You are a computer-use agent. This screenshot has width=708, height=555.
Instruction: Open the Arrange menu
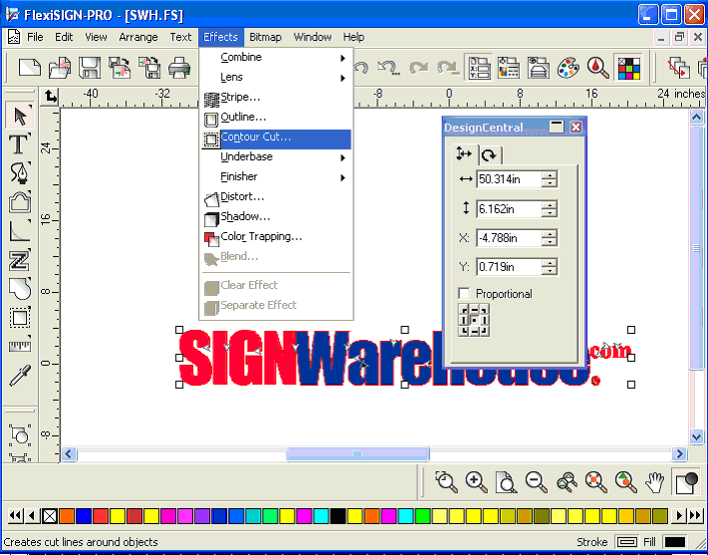click(138, 37)
